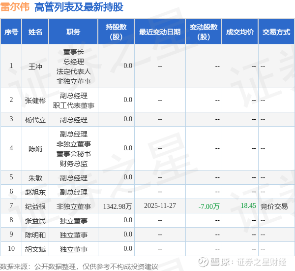Click the 0.0 holdings in 王冲's row
This screenshot has width=295, height=271.
pos(128,66)
